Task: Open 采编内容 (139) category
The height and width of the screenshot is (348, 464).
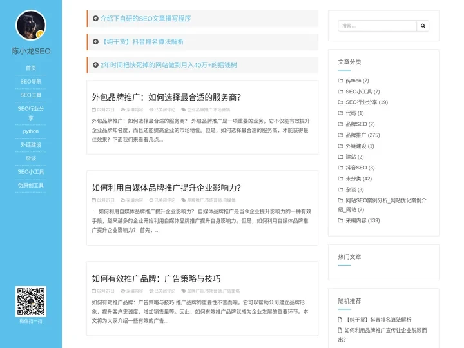Action: [x=363, y=220]
